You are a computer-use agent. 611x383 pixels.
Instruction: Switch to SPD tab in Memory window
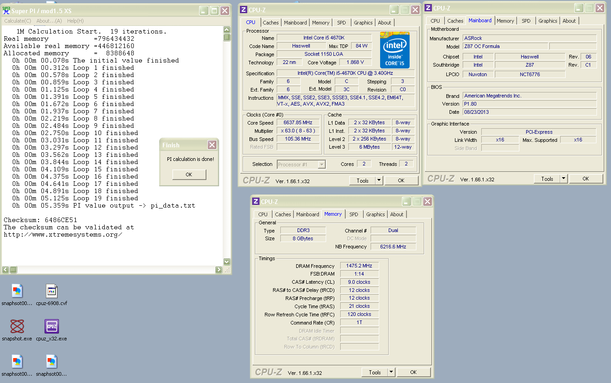pos(354,214)
